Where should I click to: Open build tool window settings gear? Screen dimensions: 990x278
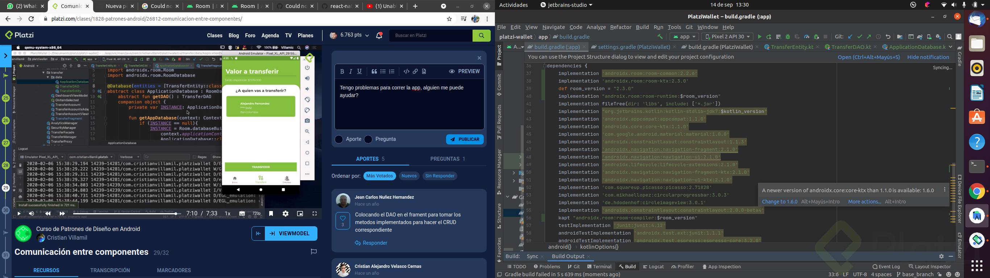[941, 256]
